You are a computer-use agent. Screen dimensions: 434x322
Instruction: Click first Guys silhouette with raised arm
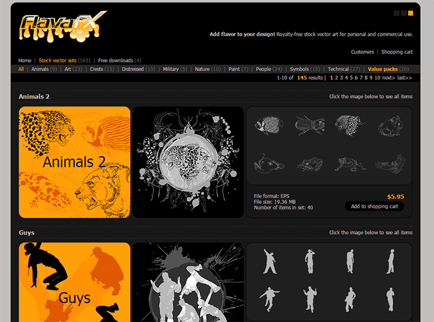click(x=269, y=261)
